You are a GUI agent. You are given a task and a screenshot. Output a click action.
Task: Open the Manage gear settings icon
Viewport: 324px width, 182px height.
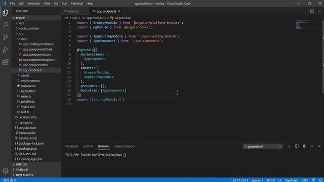point(6,171)
